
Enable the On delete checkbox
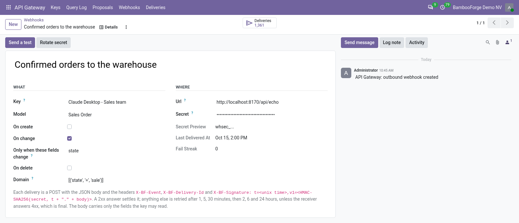click(x=69, y=168)
